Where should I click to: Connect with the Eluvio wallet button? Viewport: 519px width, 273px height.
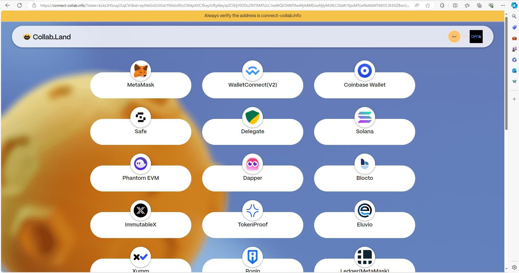click(365, 225)
